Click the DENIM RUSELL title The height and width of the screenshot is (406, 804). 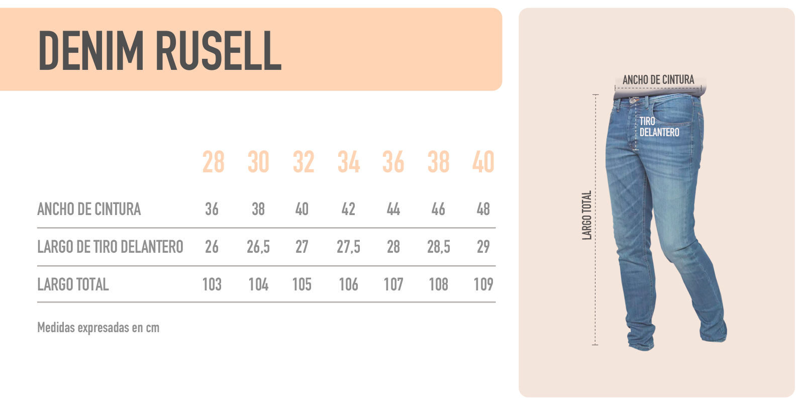pos(160,50)
